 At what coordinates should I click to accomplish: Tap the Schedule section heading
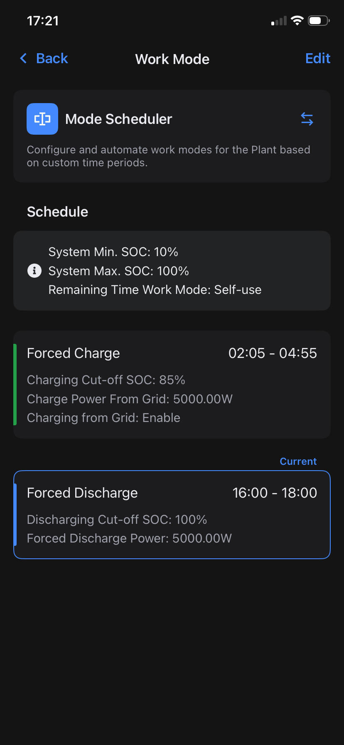tap(57, 212)
